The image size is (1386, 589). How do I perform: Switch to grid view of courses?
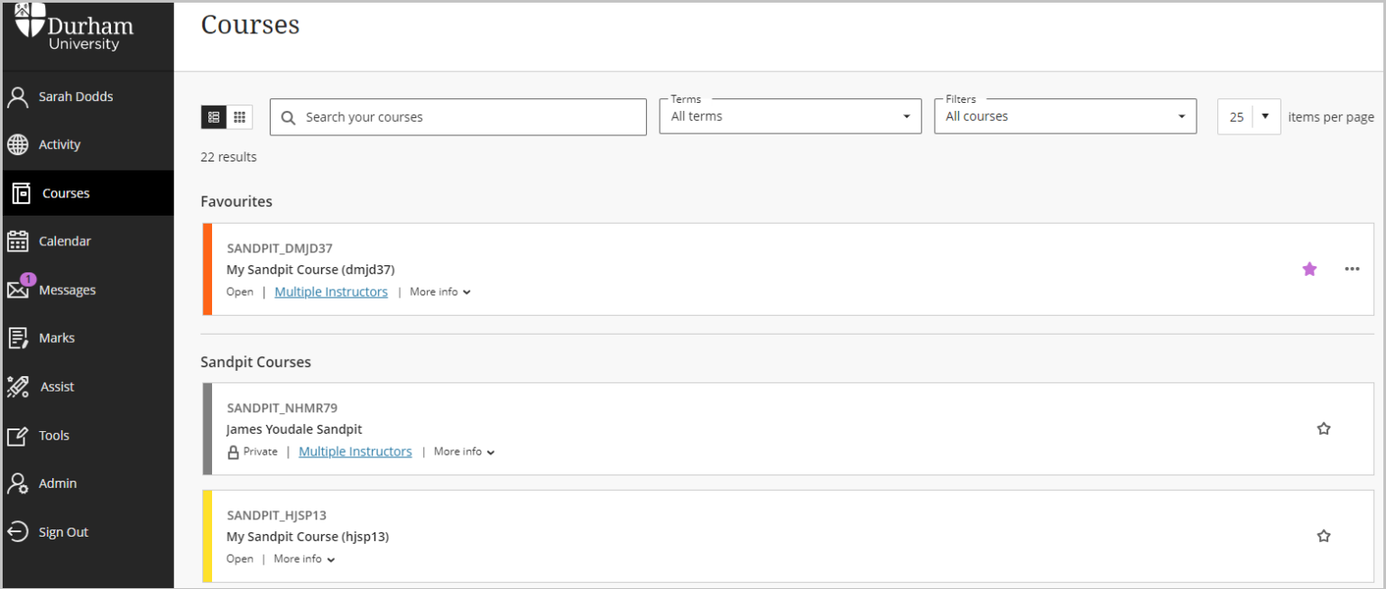(x=238, y=116)
